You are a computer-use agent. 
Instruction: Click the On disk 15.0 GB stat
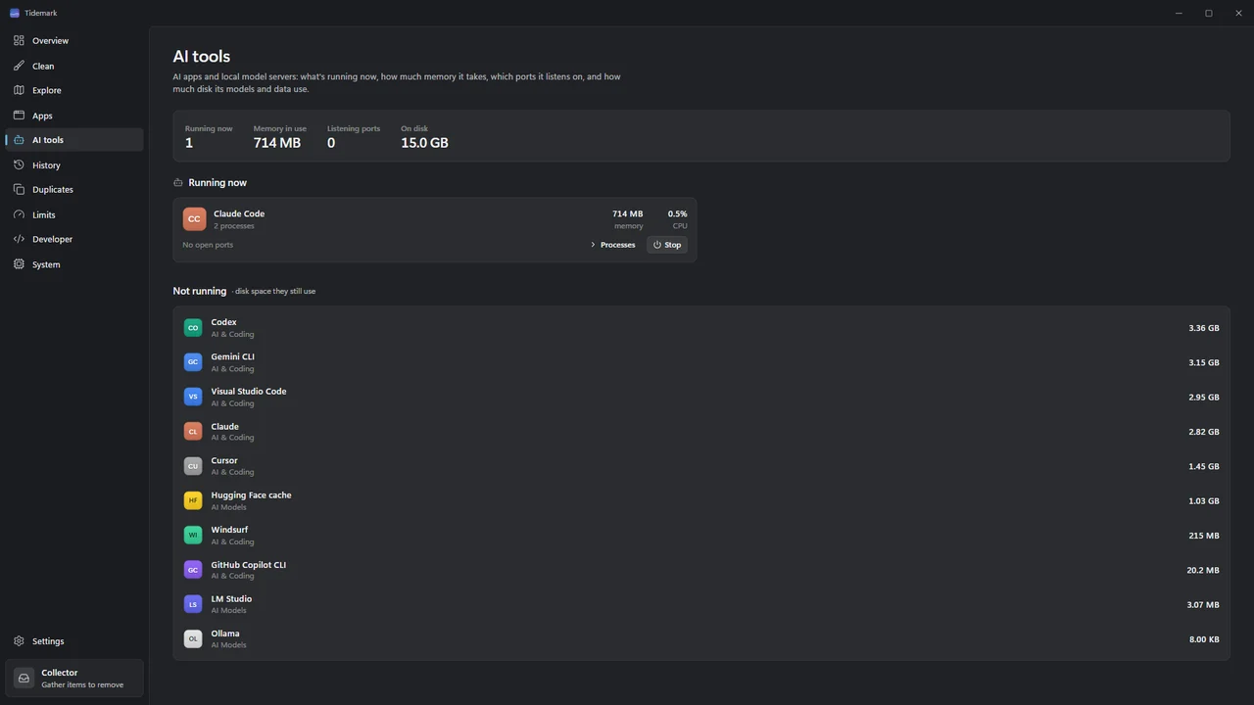[424, 138]
